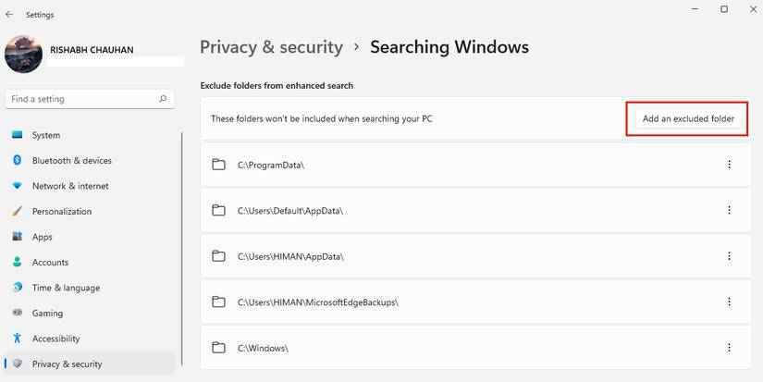
Task: Open the more options menu for MicrosoftEdgeBackups folder
Action: coord(729,302)
